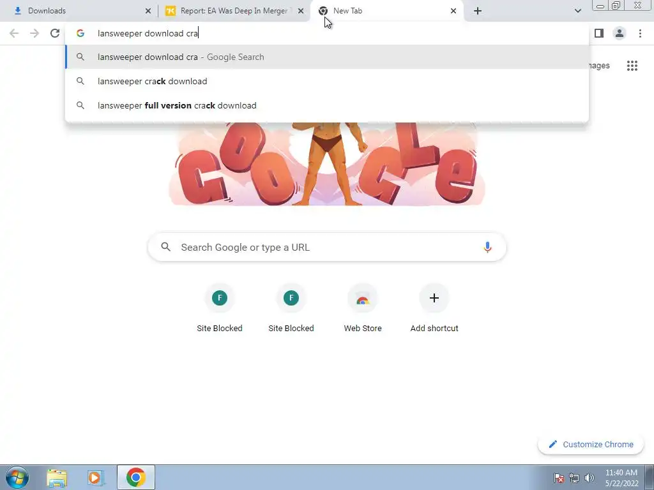Open the profile avatar icon
This screenshot has width=654, height=490.
tap(620, 33)
